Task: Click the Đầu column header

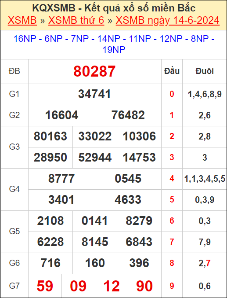Action: (172, 71)
